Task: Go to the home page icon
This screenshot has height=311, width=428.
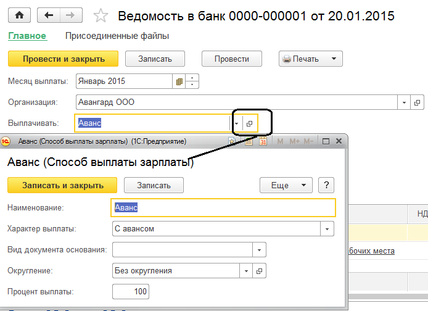Action: (x=19, y=15)
